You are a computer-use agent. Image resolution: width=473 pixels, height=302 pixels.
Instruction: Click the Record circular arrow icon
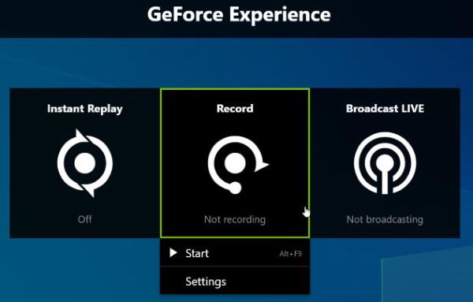(238, 165)
